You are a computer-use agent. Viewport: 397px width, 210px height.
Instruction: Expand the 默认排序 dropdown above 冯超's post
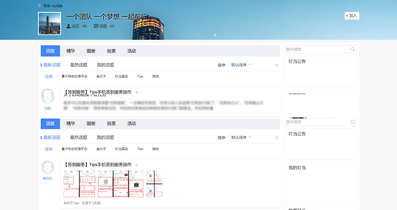pos(241,65)
